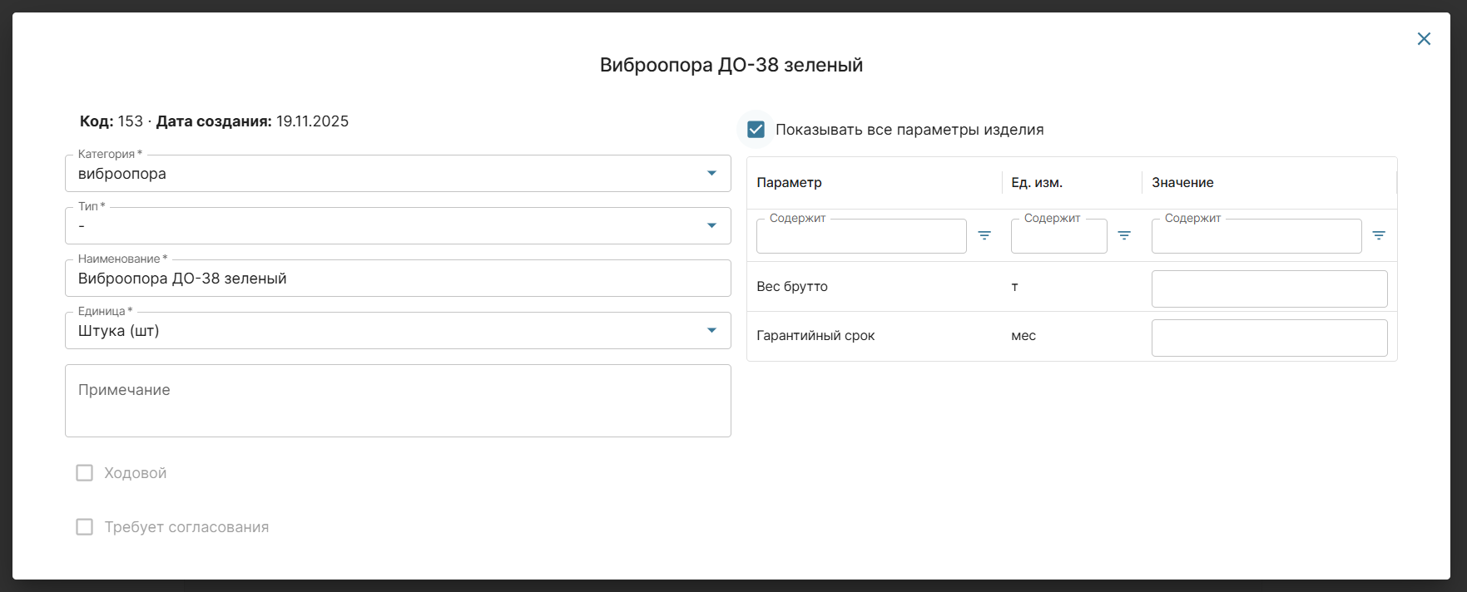Click the Ед. изм. Содержит filter input
This screenshot has height=592, width=1467.
tap(1058, 237)
